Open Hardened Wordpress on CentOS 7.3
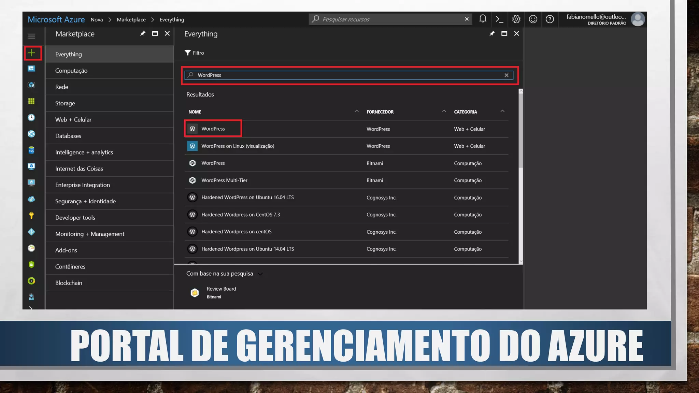The height and width of the screenshot is (393, 699). 346,215
